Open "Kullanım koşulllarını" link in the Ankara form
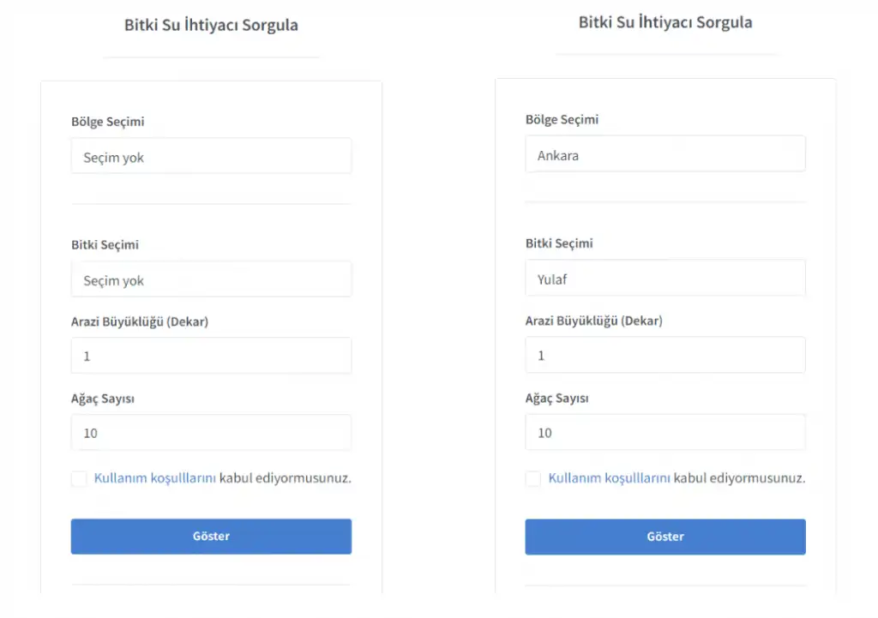Screen dimensions: 878x618 [x=609, y=478]
